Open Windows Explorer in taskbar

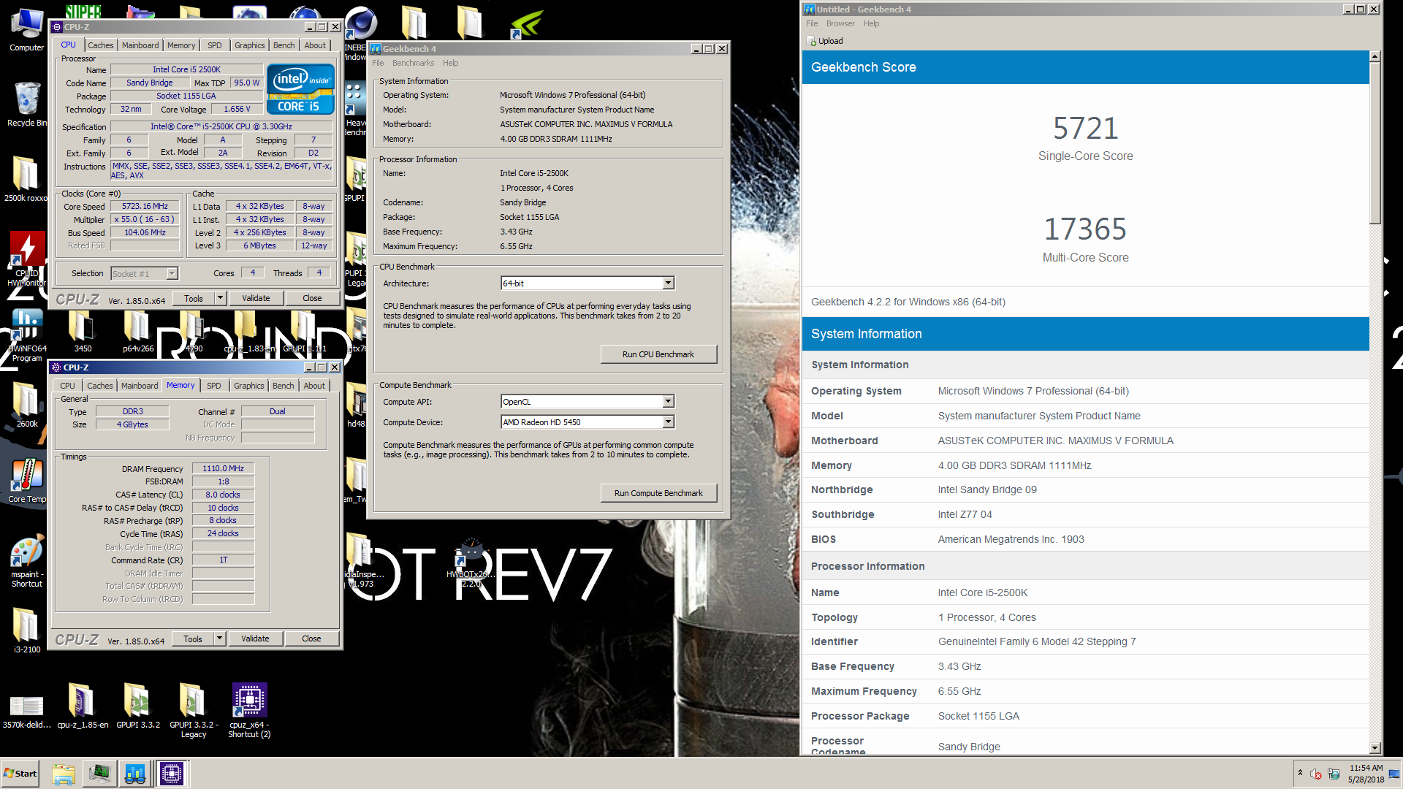coord(64,774)
